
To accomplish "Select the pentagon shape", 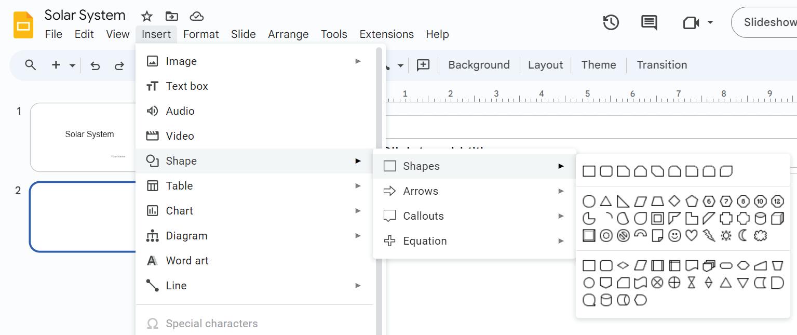I will point(692,201).
